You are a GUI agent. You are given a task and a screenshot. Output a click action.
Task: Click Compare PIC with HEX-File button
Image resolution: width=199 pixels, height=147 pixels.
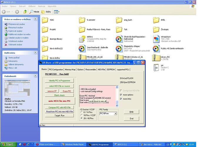[x=59, y=107]
